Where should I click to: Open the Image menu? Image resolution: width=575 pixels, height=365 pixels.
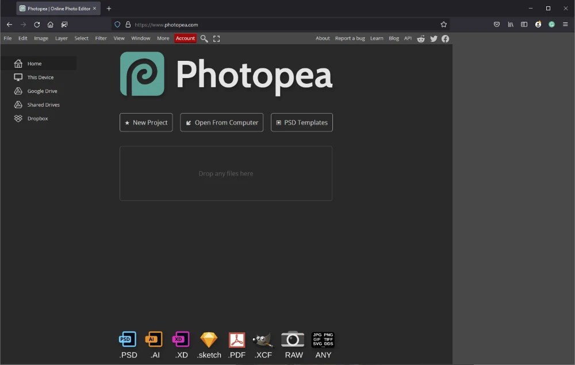(41, 38)
